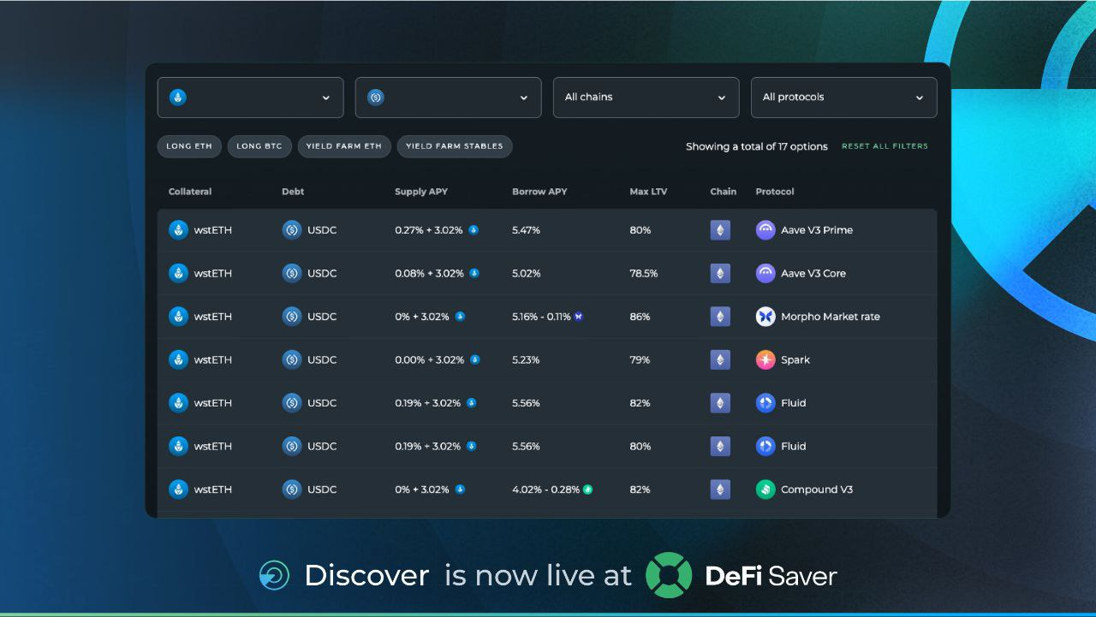This screenshot has height=617, width=1096.
Task: Select the Compound V3 protocol name
Action: (817, 489)
